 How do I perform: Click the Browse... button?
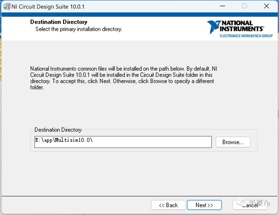coord(233,142)
